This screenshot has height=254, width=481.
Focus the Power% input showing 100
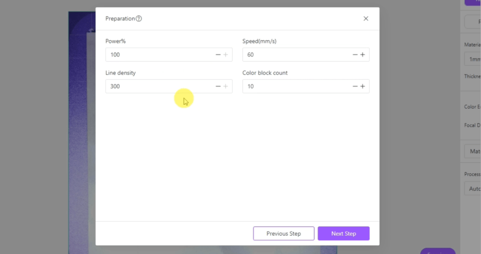pos(157,55)
